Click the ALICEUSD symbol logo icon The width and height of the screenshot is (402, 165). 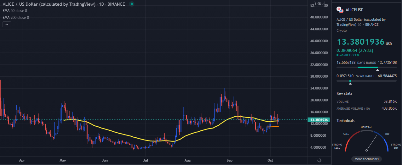coord(340,10)
